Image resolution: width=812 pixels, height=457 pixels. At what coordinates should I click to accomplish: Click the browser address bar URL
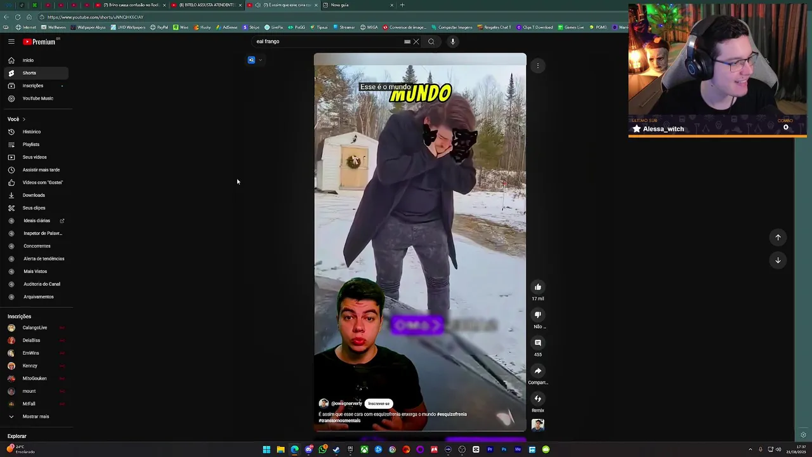[95, 17]
